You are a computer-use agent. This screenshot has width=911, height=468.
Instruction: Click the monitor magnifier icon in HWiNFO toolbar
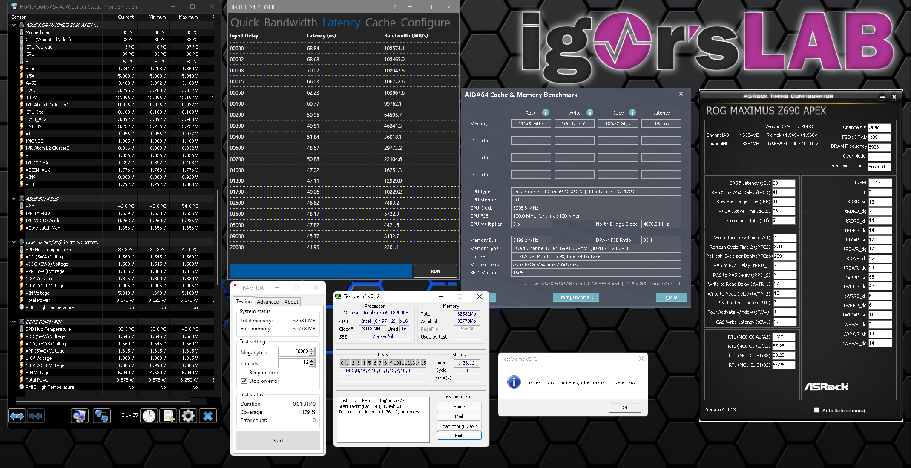pos(80,416)
